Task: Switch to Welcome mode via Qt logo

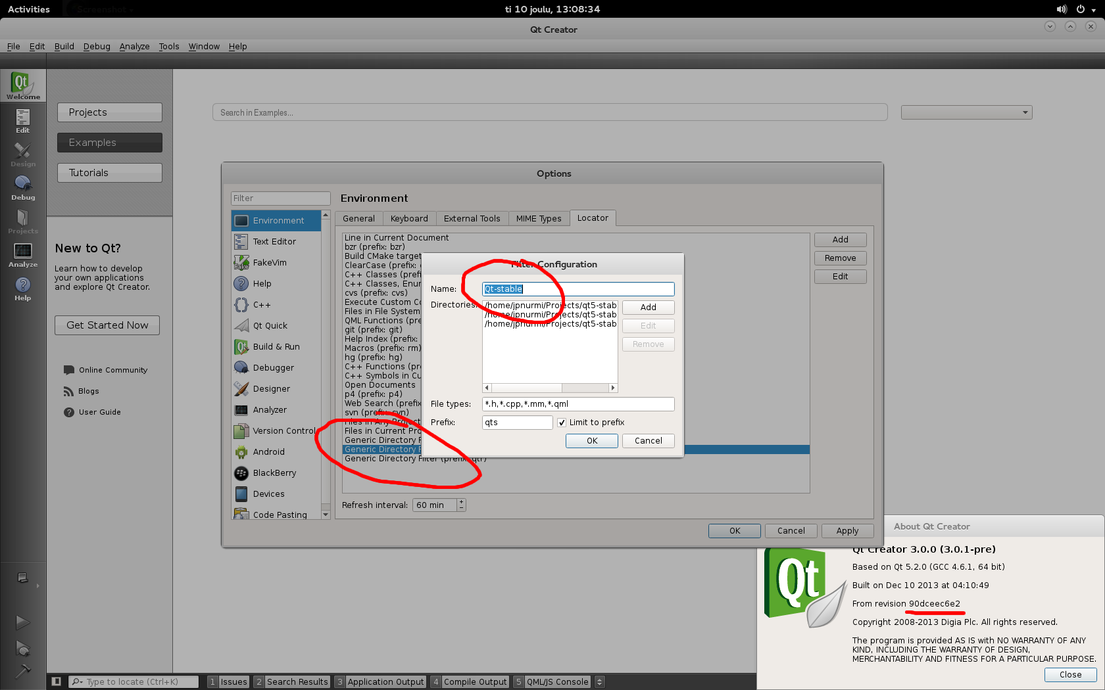Action: click(x=23, y=85)
